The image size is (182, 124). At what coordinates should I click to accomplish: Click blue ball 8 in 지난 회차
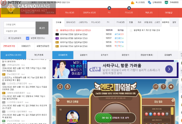pyautogui.click(x=150, y=114)
